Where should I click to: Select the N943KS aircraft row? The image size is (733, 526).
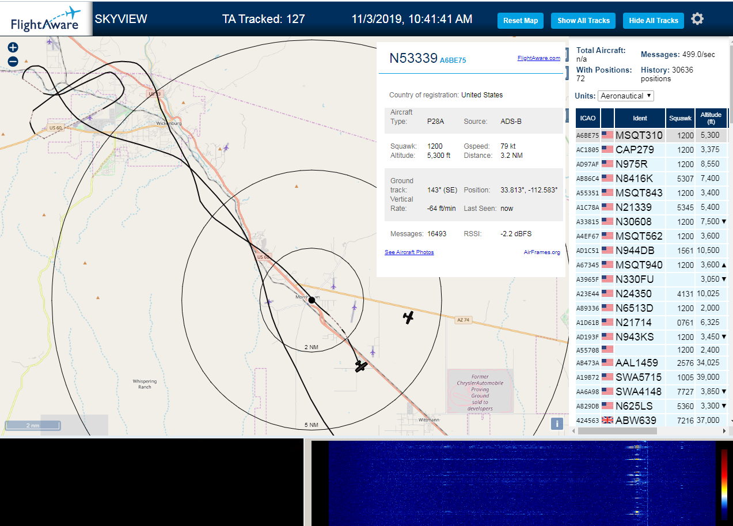(x=652, y=337)
